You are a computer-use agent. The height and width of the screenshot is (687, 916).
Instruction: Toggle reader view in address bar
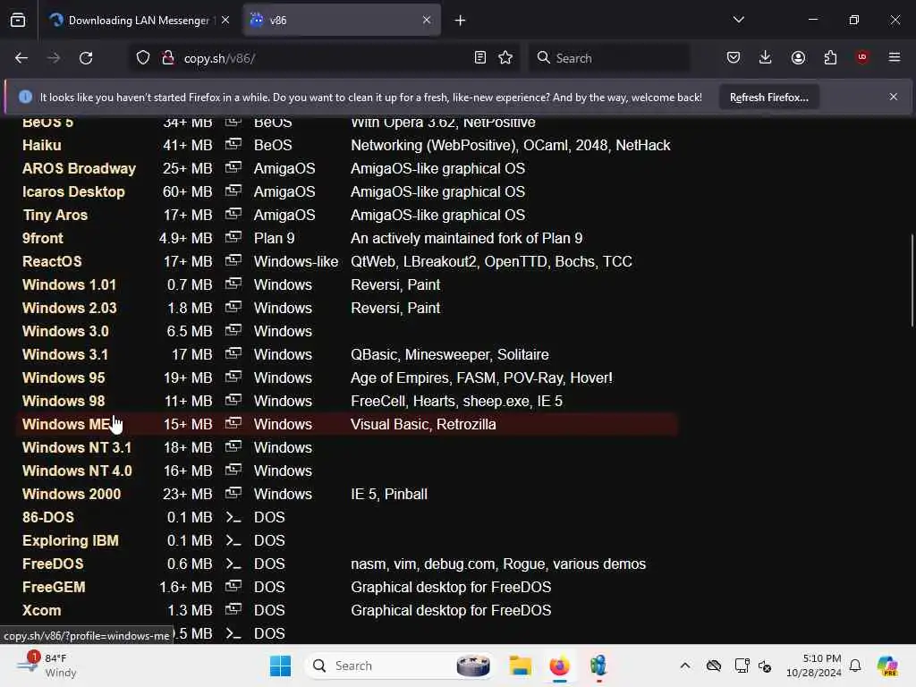[480, 58]
